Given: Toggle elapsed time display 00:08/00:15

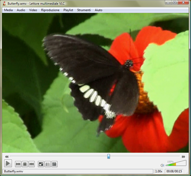Looking at the screenshot, I should pos(174,171).
